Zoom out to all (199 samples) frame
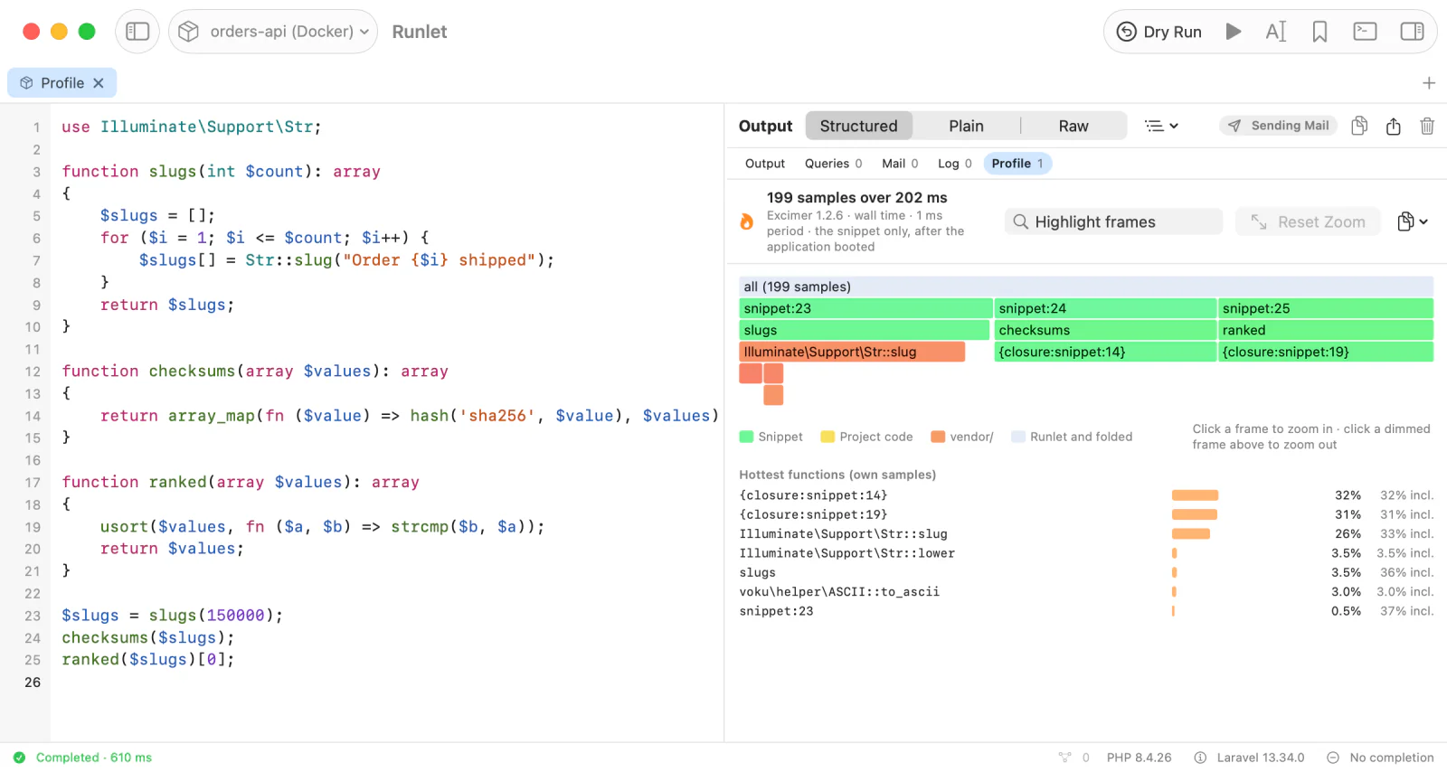Viewport: 1447px width, 772px height. coord(1086,287)
